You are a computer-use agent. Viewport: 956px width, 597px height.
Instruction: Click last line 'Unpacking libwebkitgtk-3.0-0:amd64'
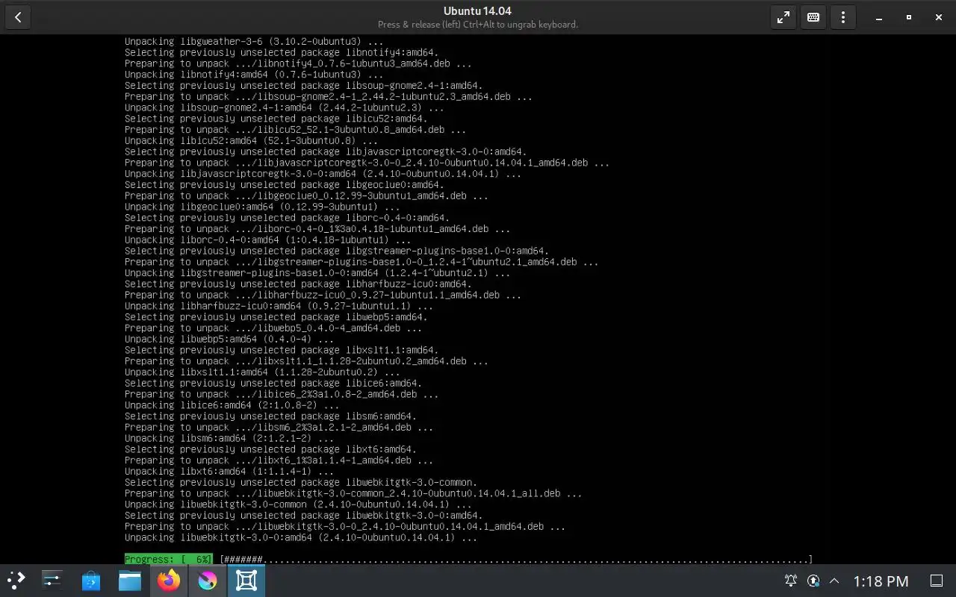pos(301,537)
